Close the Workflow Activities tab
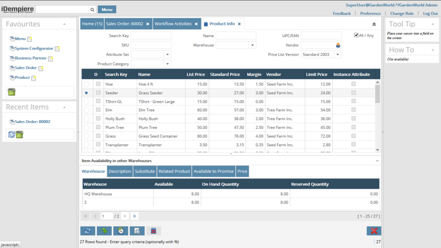 tap(196, 24)
